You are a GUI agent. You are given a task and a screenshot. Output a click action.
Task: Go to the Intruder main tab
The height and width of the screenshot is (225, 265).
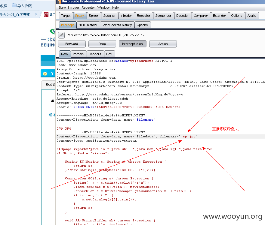pos(126,16)
